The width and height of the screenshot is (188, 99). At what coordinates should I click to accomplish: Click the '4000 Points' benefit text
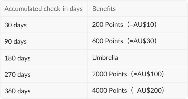110,90
